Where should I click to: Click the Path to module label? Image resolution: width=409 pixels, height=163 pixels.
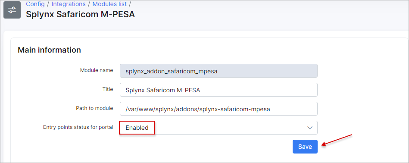[94, 108]
